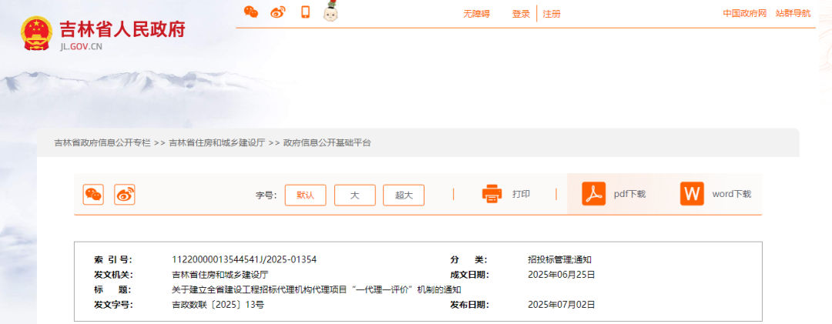Click the 字号 font size label
The width and height of the screenshot is (832, 324).
(267, 195)
